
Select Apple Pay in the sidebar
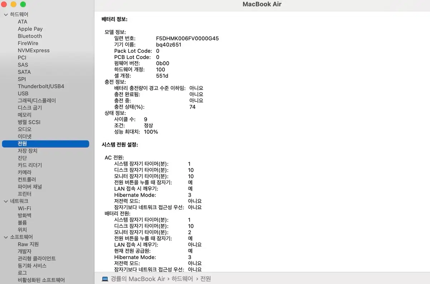coord(30,29)
